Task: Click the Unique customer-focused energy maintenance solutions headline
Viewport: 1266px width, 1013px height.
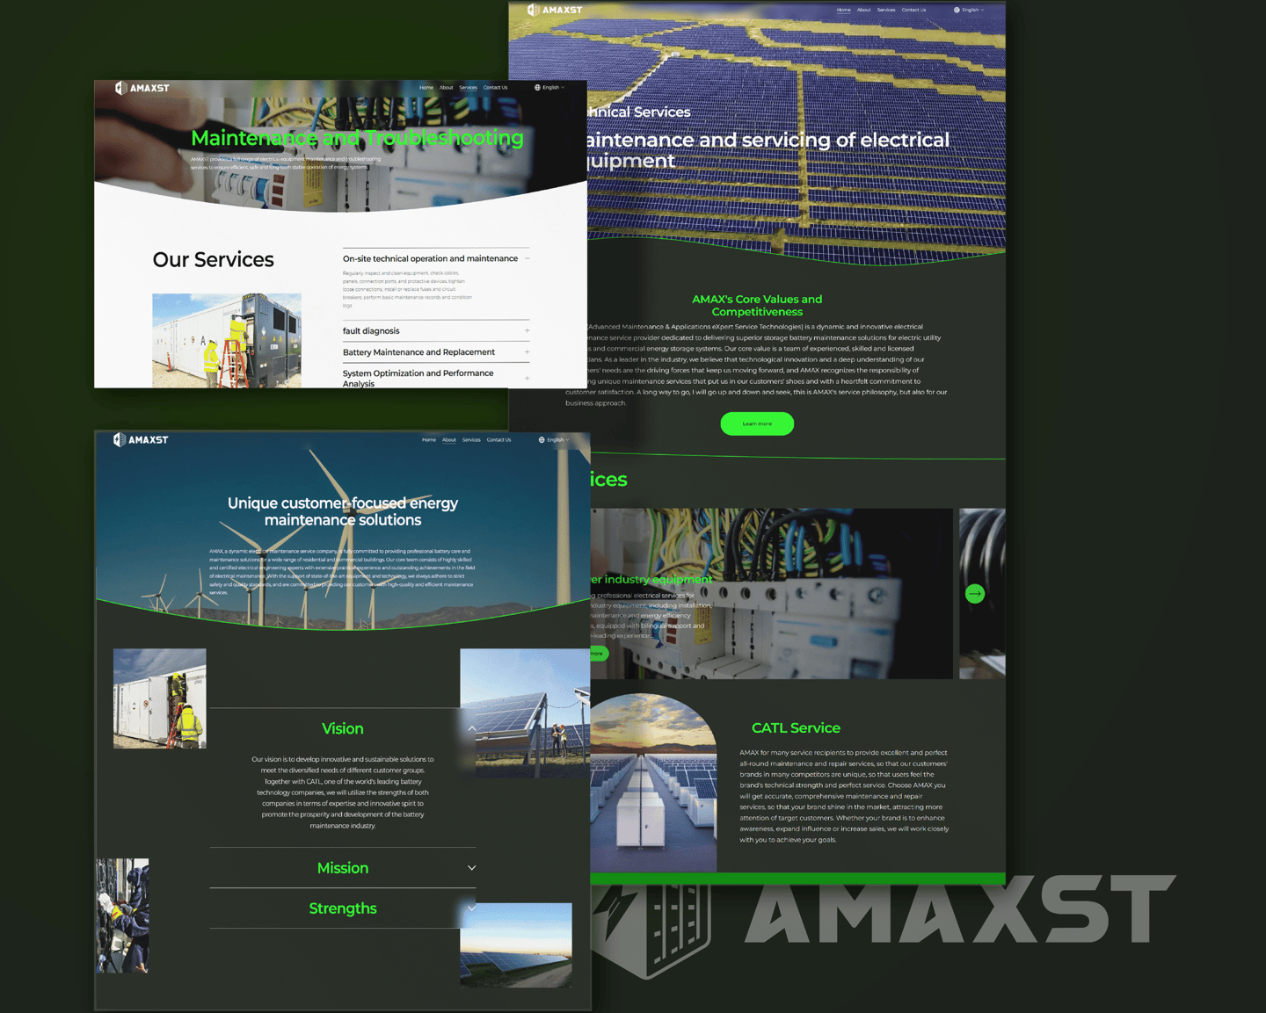Action: 343,511
